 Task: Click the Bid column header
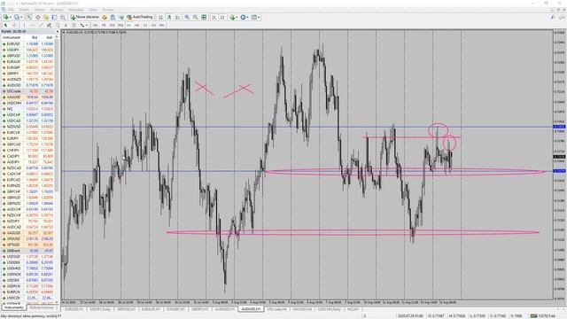coord(35,37)
